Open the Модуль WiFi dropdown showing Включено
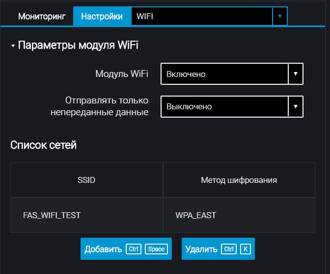330x274 pixels. pyautogui.click(x=232, y=74)
